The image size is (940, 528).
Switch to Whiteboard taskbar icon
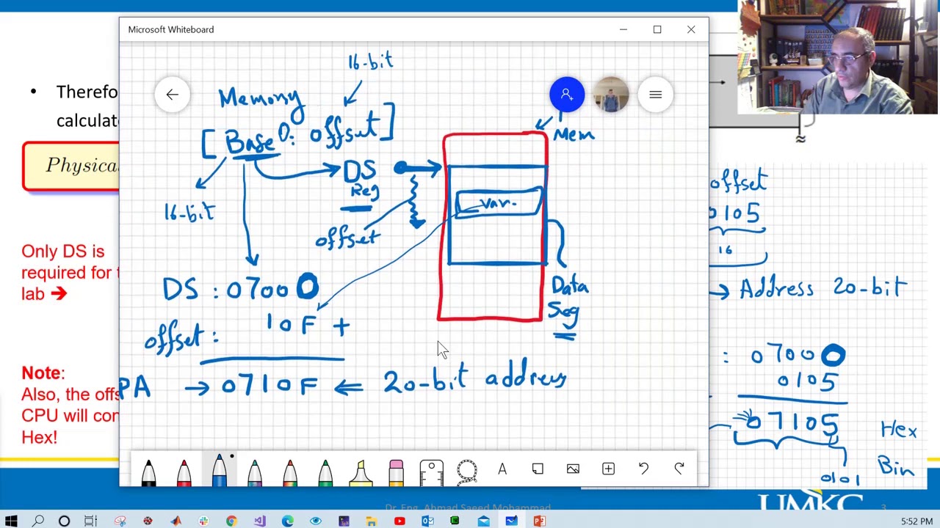coord(511,521)
